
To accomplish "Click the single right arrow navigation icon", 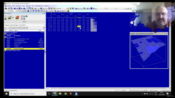I will click(x=22, y=8).
